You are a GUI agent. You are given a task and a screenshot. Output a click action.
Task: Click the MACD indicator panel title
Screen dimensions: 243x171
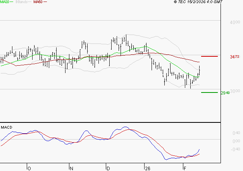pyautogui.click(x=6, y=127)
